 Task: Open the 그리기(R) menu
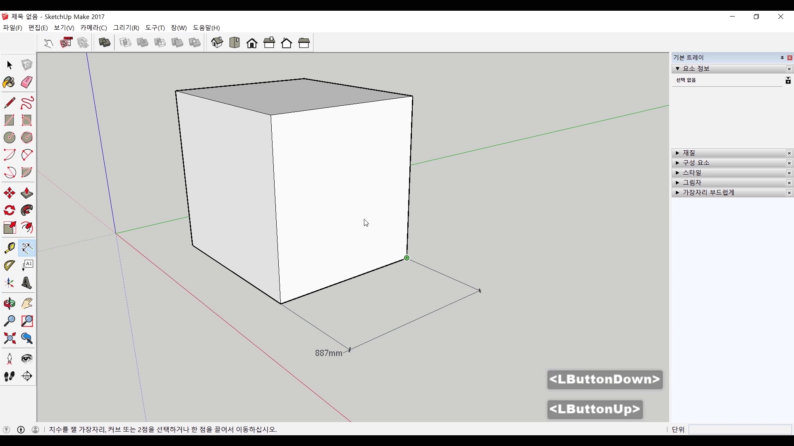(x=126, y=28)
